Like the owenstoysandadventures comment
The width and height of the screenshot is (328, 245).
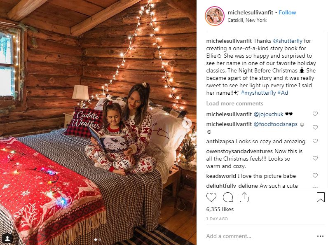point(315,158)
